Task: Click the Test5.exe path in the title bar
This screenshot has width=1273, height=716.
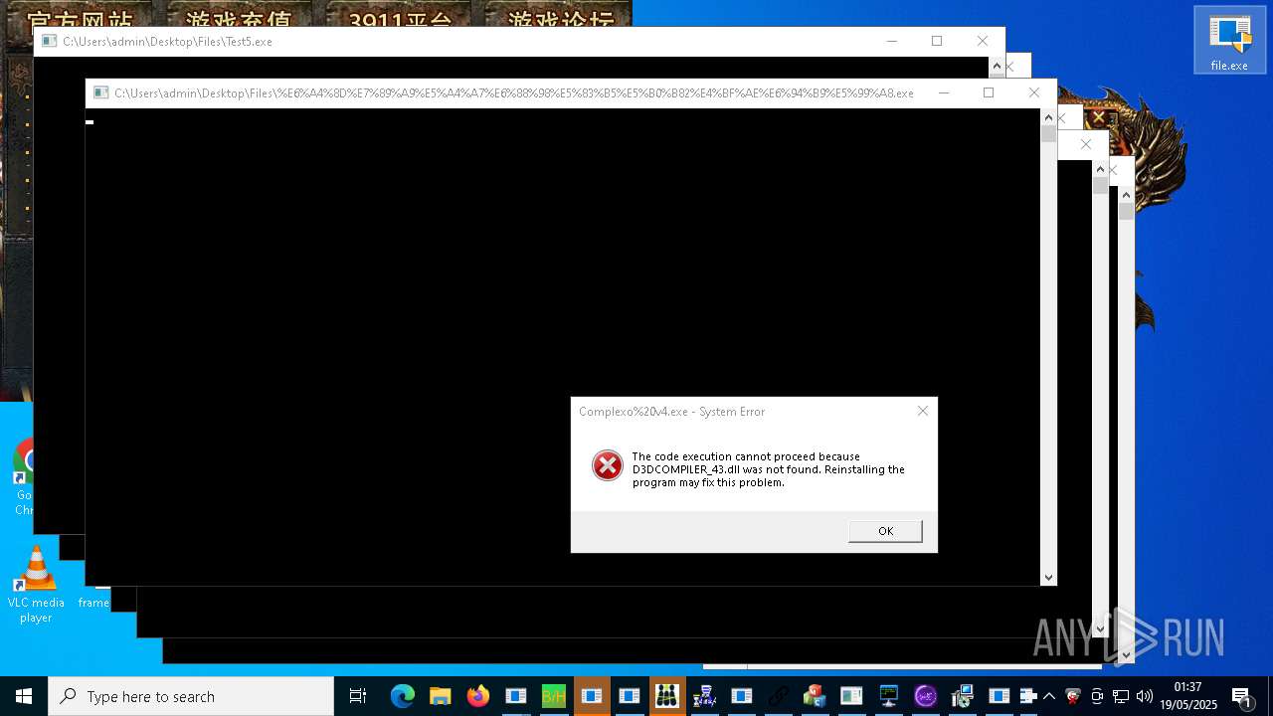Action: coord(167,42)
